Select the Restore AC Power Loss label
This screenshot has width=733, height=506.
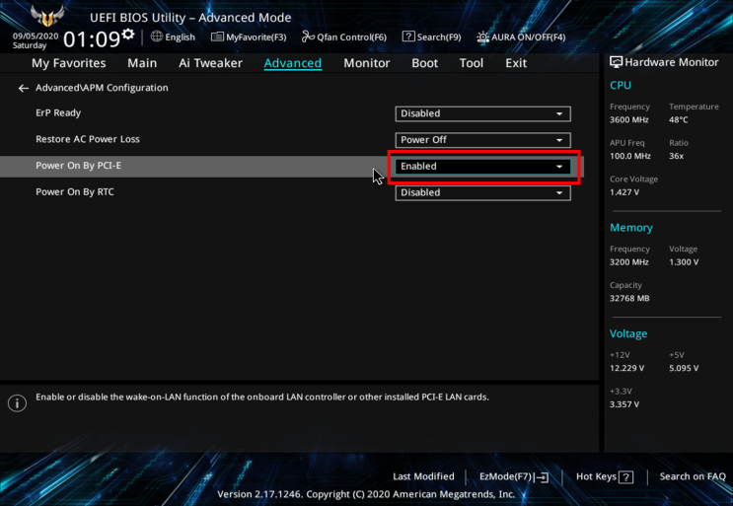[88, 139]
